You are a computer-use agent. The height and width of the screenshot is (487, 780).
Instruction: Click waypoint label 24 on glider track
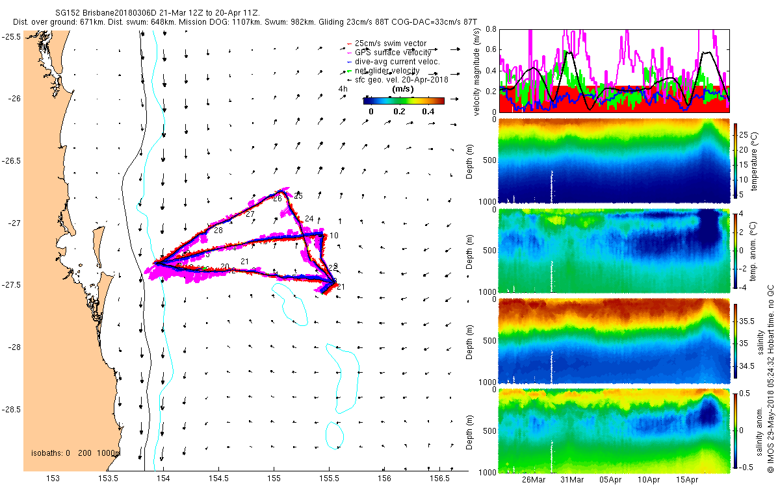coord(309,219)
